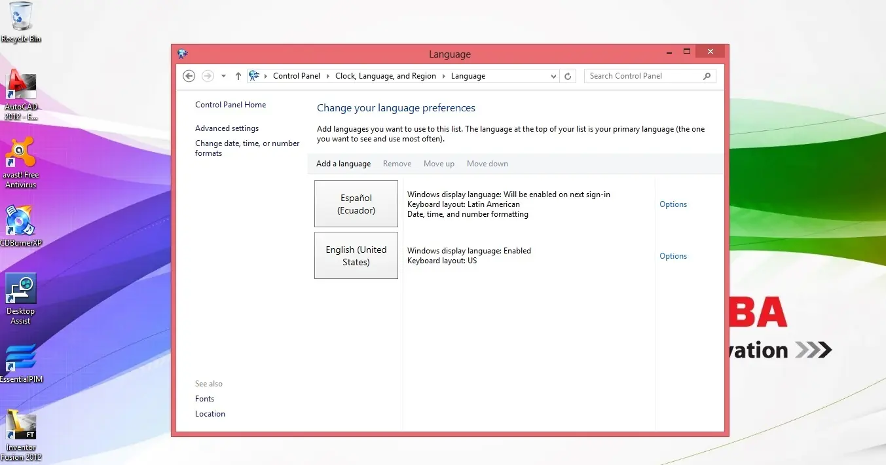Screen dimensions: 886x465
Task: Select the Español (Ecuador) language tile
Action: tap(356, 204)
